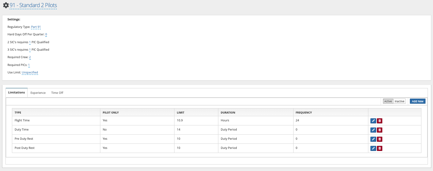Switch to the Experience tab
The image size is (433, 171).
click(x=38, y=93)
